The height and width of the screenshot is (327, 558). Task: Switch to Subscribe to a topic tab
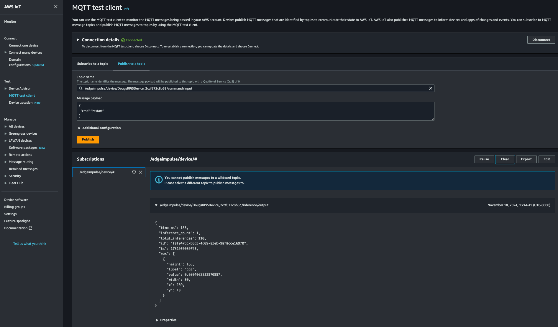(93, 64)
